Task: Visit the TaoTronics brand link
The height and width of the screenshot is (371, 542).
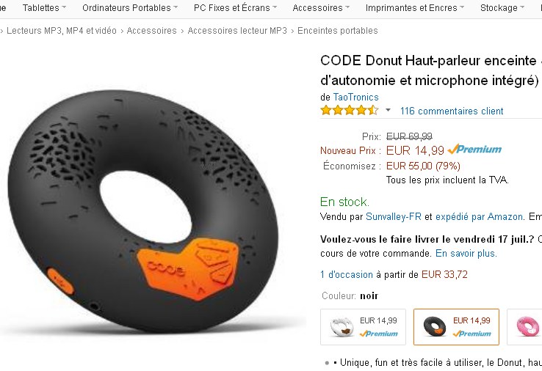Action: (x=355, y=97)
